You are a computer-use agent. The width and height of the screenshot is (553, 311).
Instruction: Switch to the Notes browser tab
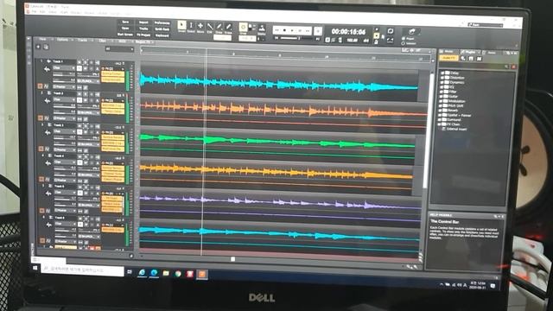click(492, 53)
